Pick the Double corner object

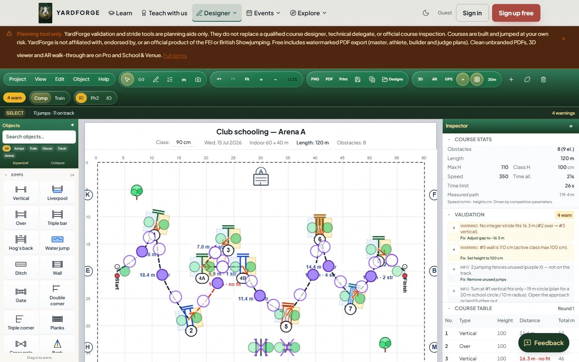(57, 294)
